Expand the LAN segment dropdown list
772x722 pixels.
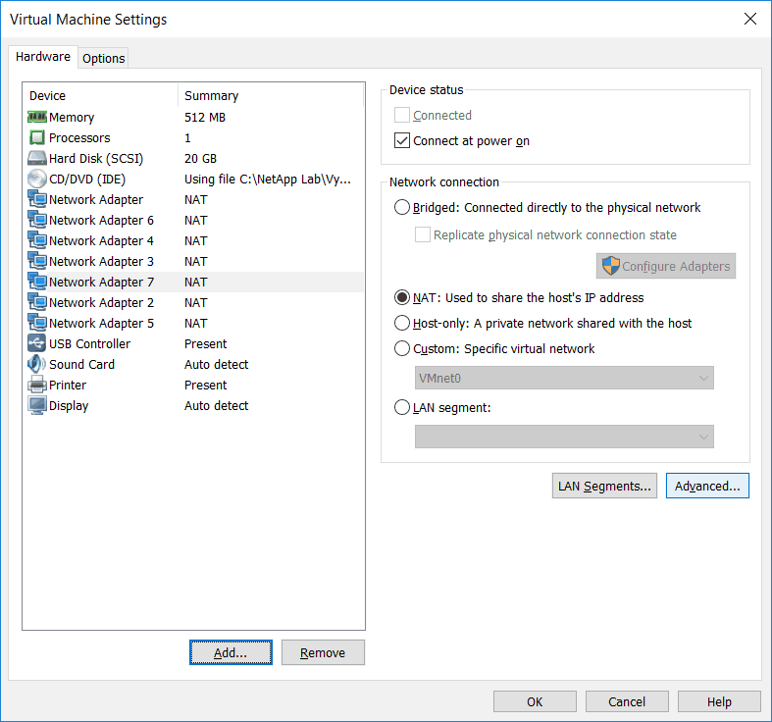click(564, 437)
